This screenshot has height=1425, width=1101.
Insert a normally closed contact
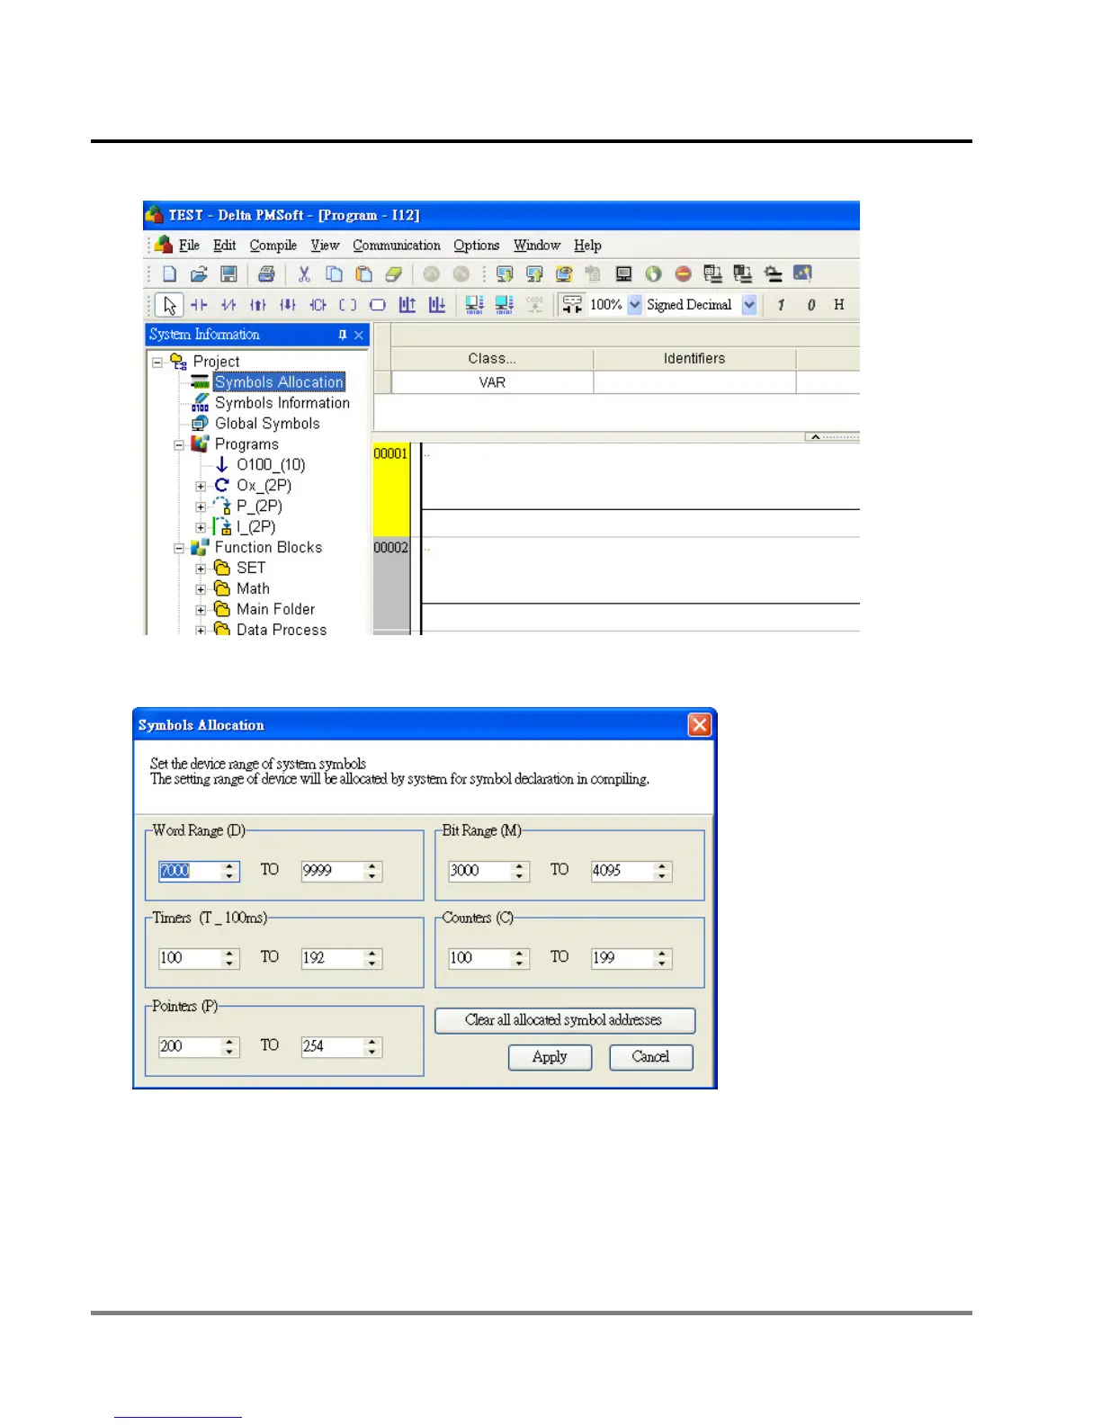[x=228, y=305]
